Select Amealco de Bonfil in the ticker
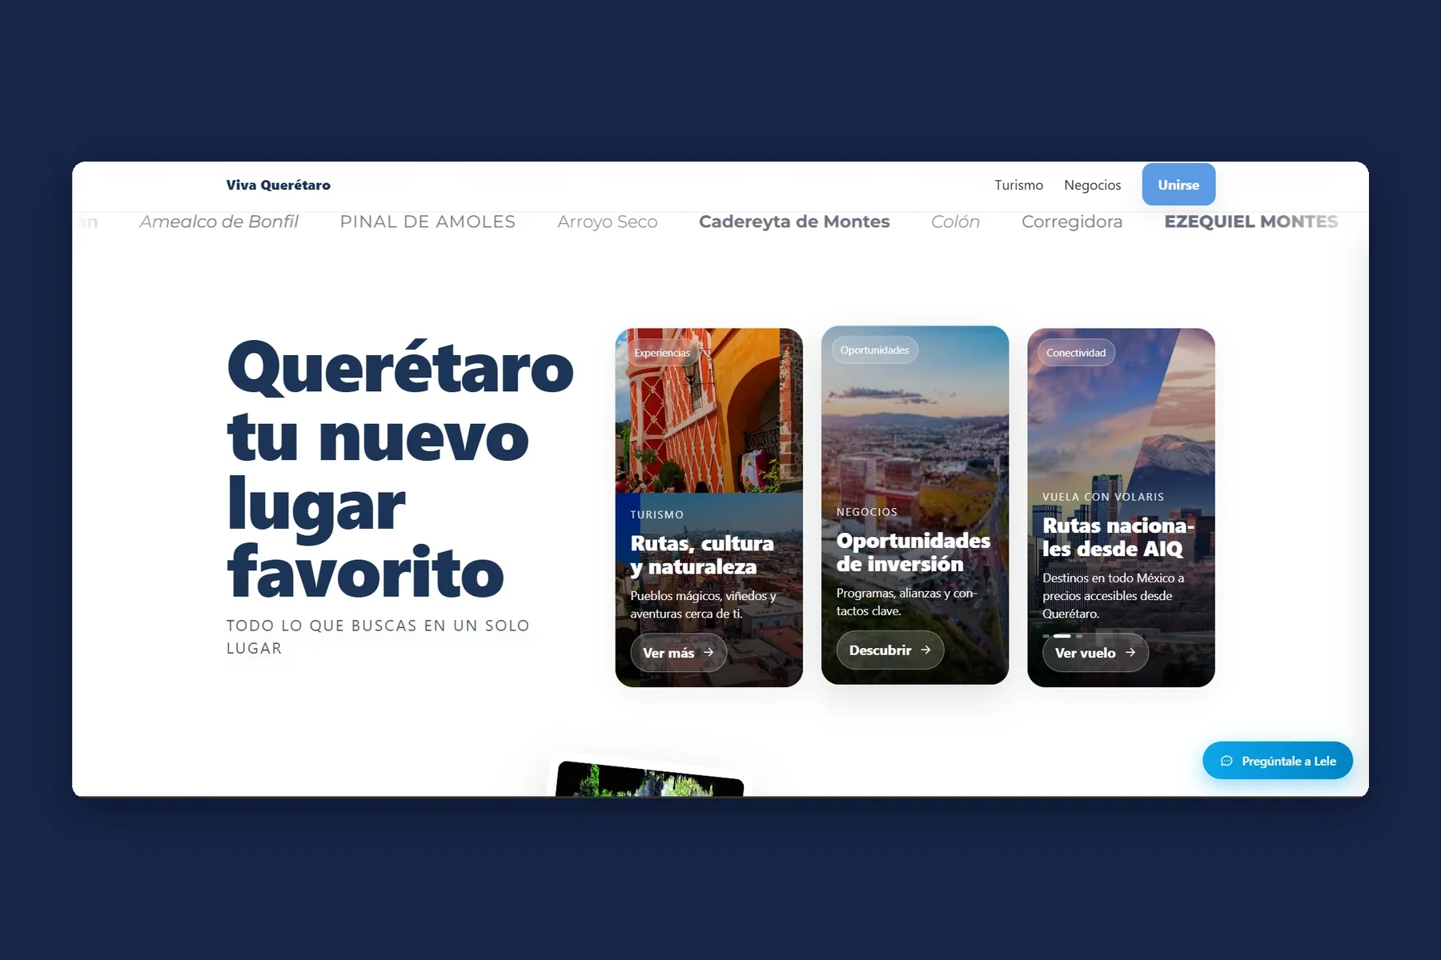 click(219, 222)
